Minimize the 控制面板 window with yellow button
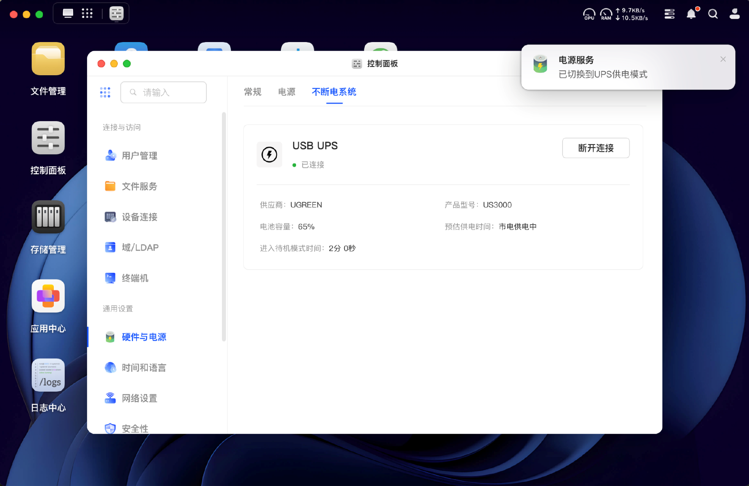The width and height of the screenshot is (749, 486). [114, 64]
